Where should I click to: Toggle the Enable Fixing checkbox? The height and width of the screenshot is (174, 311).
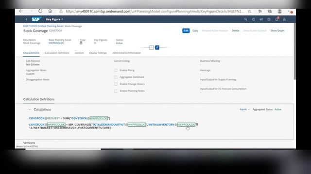[x=116, y=70]
